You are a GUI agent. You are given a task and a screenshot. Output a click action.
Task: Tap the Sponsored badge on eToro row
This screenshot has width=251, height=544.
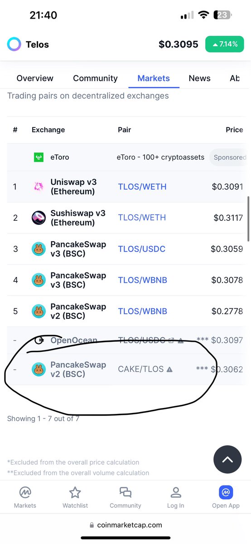pyautogui.click(x=230, y=157)
